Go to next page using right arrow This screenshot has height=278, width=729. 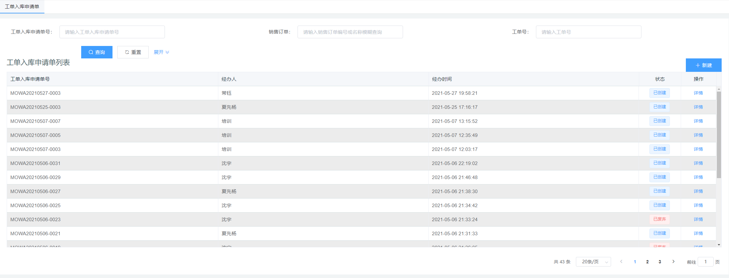pos(673,262)
